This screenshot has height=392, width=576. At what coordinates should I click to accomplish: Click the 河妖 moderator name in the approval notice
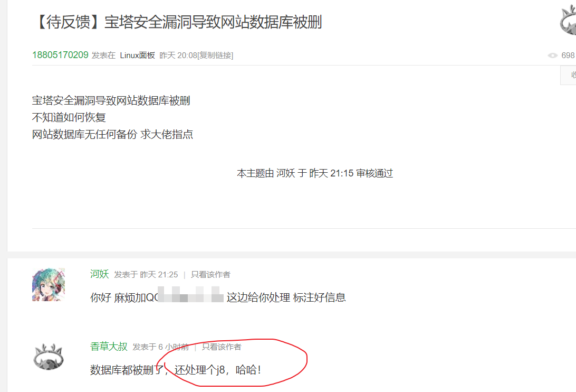pyautogui.click(x=286, y=173)
